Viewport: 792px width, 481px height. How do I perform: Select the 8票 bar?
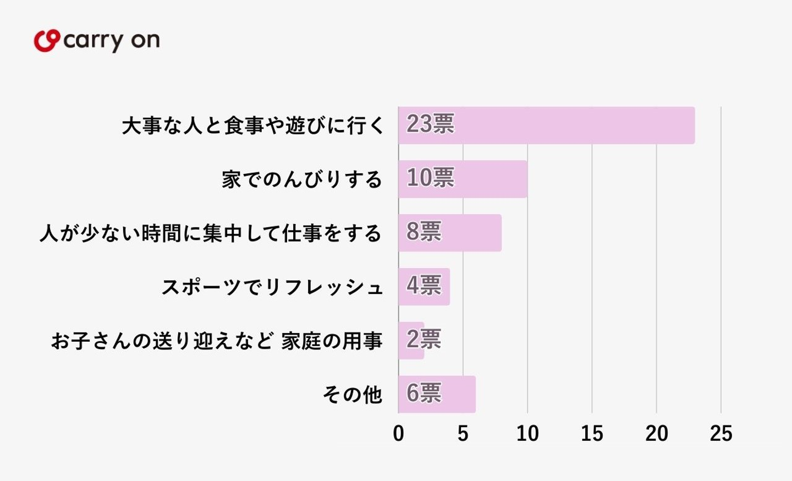pos(449,233)
